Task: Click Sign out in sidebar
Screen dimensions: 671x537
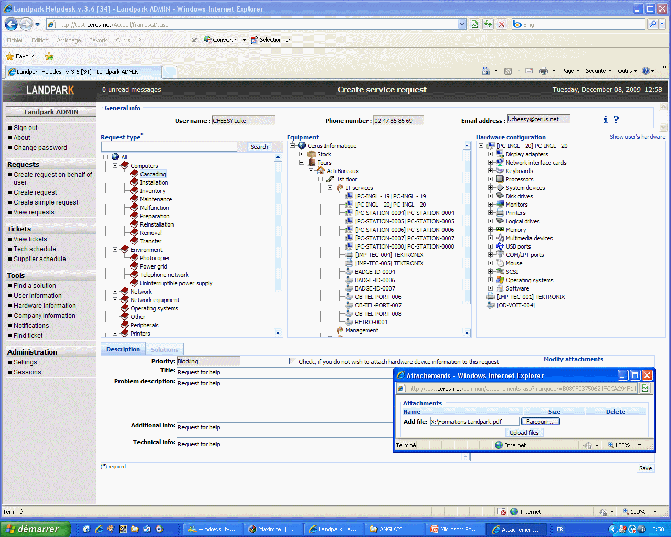Action: [26, 128]
